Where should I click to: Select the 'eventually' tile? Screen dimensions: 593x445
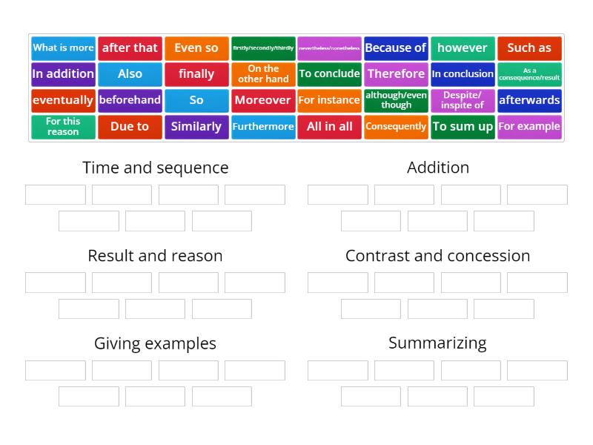(x=63, y=100)
